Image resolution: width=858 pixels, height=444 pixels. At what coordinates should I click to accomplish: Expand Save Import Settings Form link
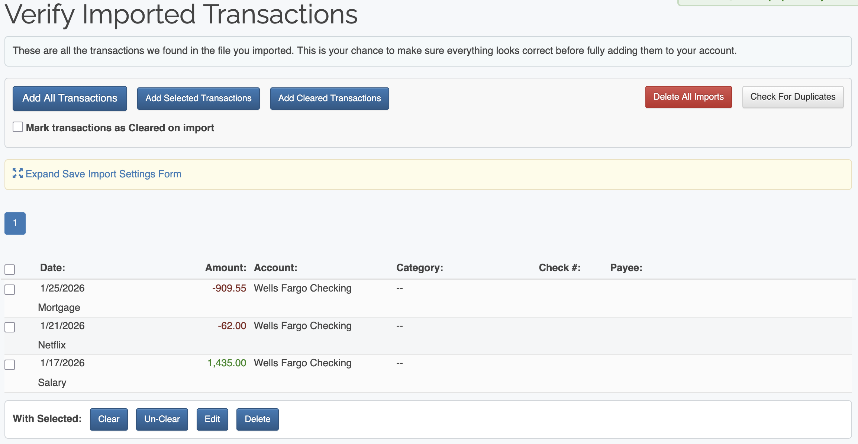103,174
